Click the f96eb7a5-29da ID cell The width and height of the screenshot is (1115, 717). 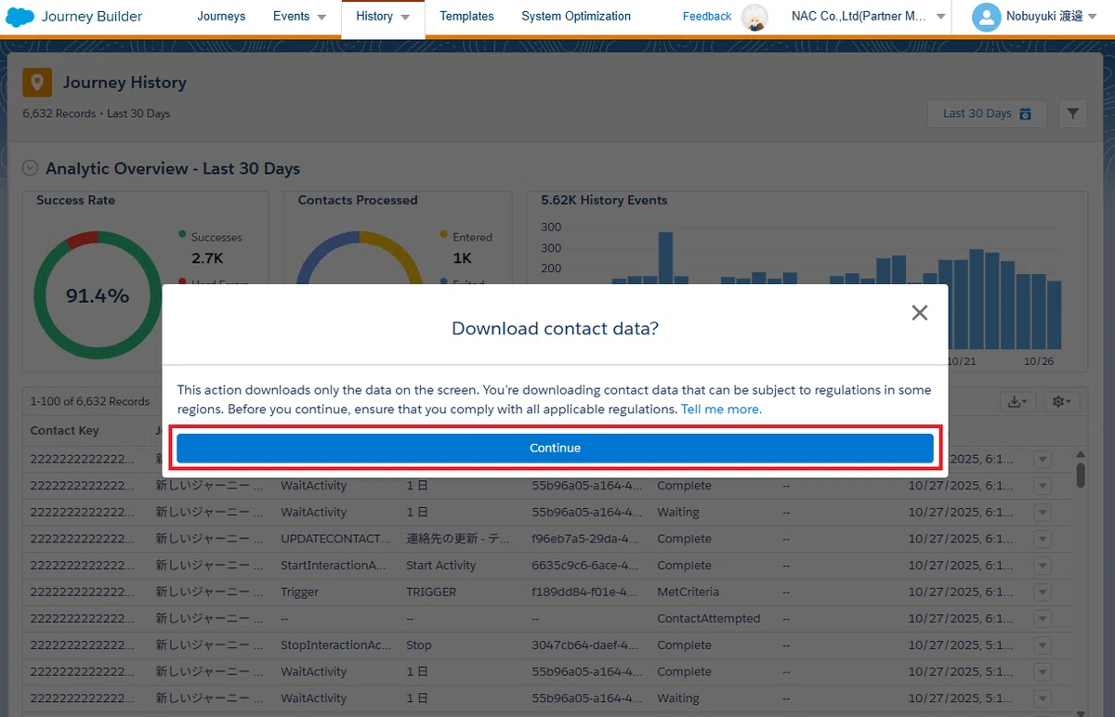coord(586,539)
